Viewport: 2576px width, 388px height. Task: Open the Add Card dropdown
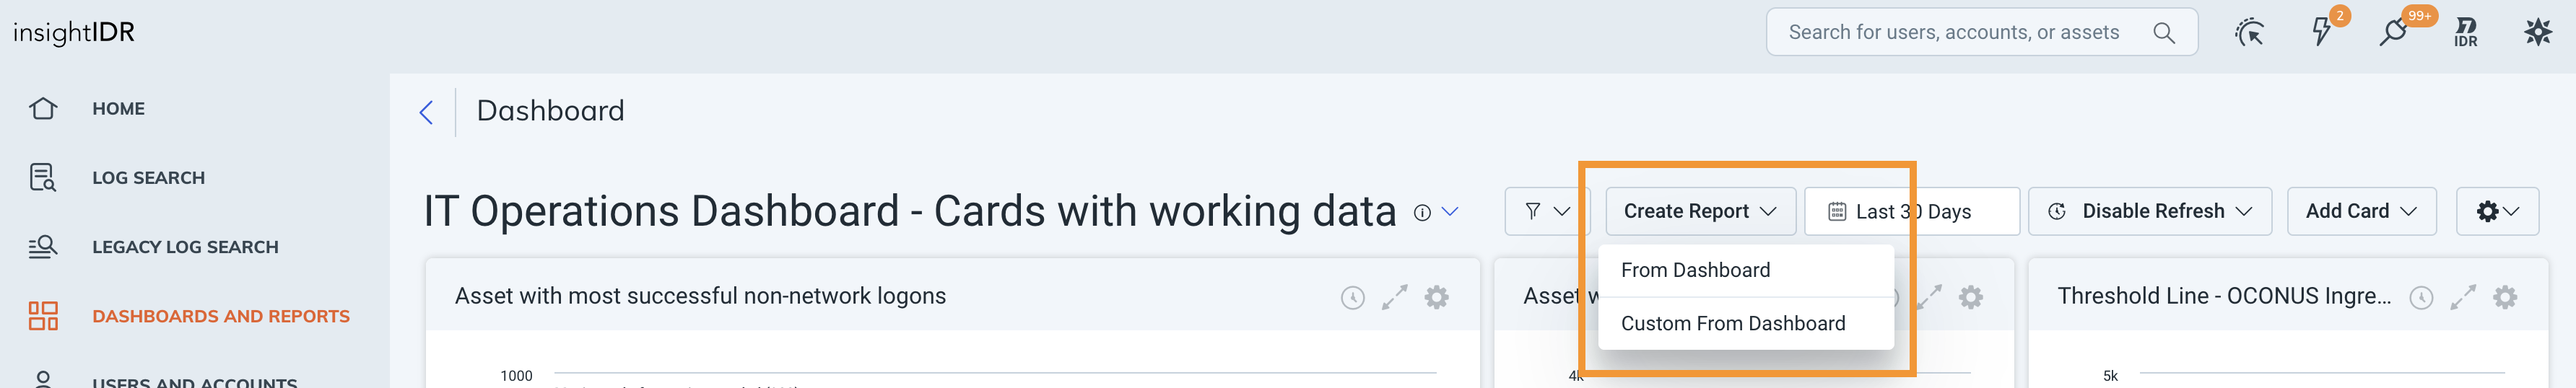(x=2360, y=211)
